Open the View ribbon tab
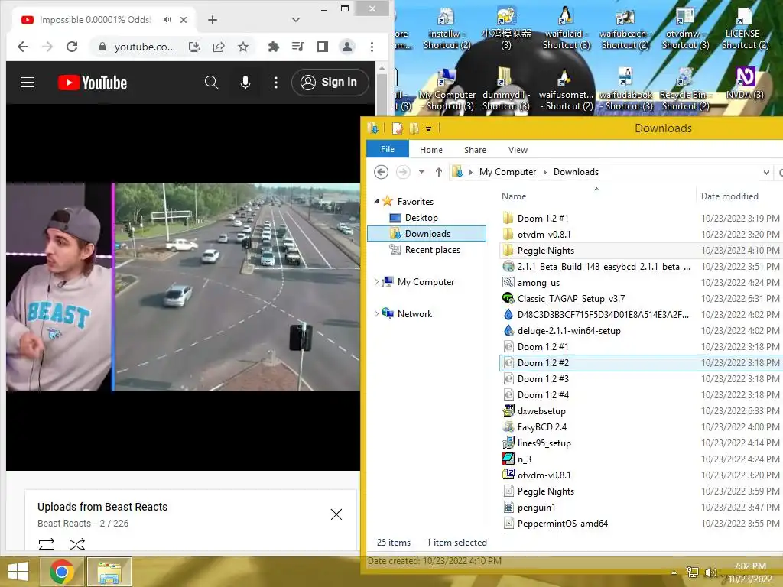783x587 pixels. (x=518, y=150)
